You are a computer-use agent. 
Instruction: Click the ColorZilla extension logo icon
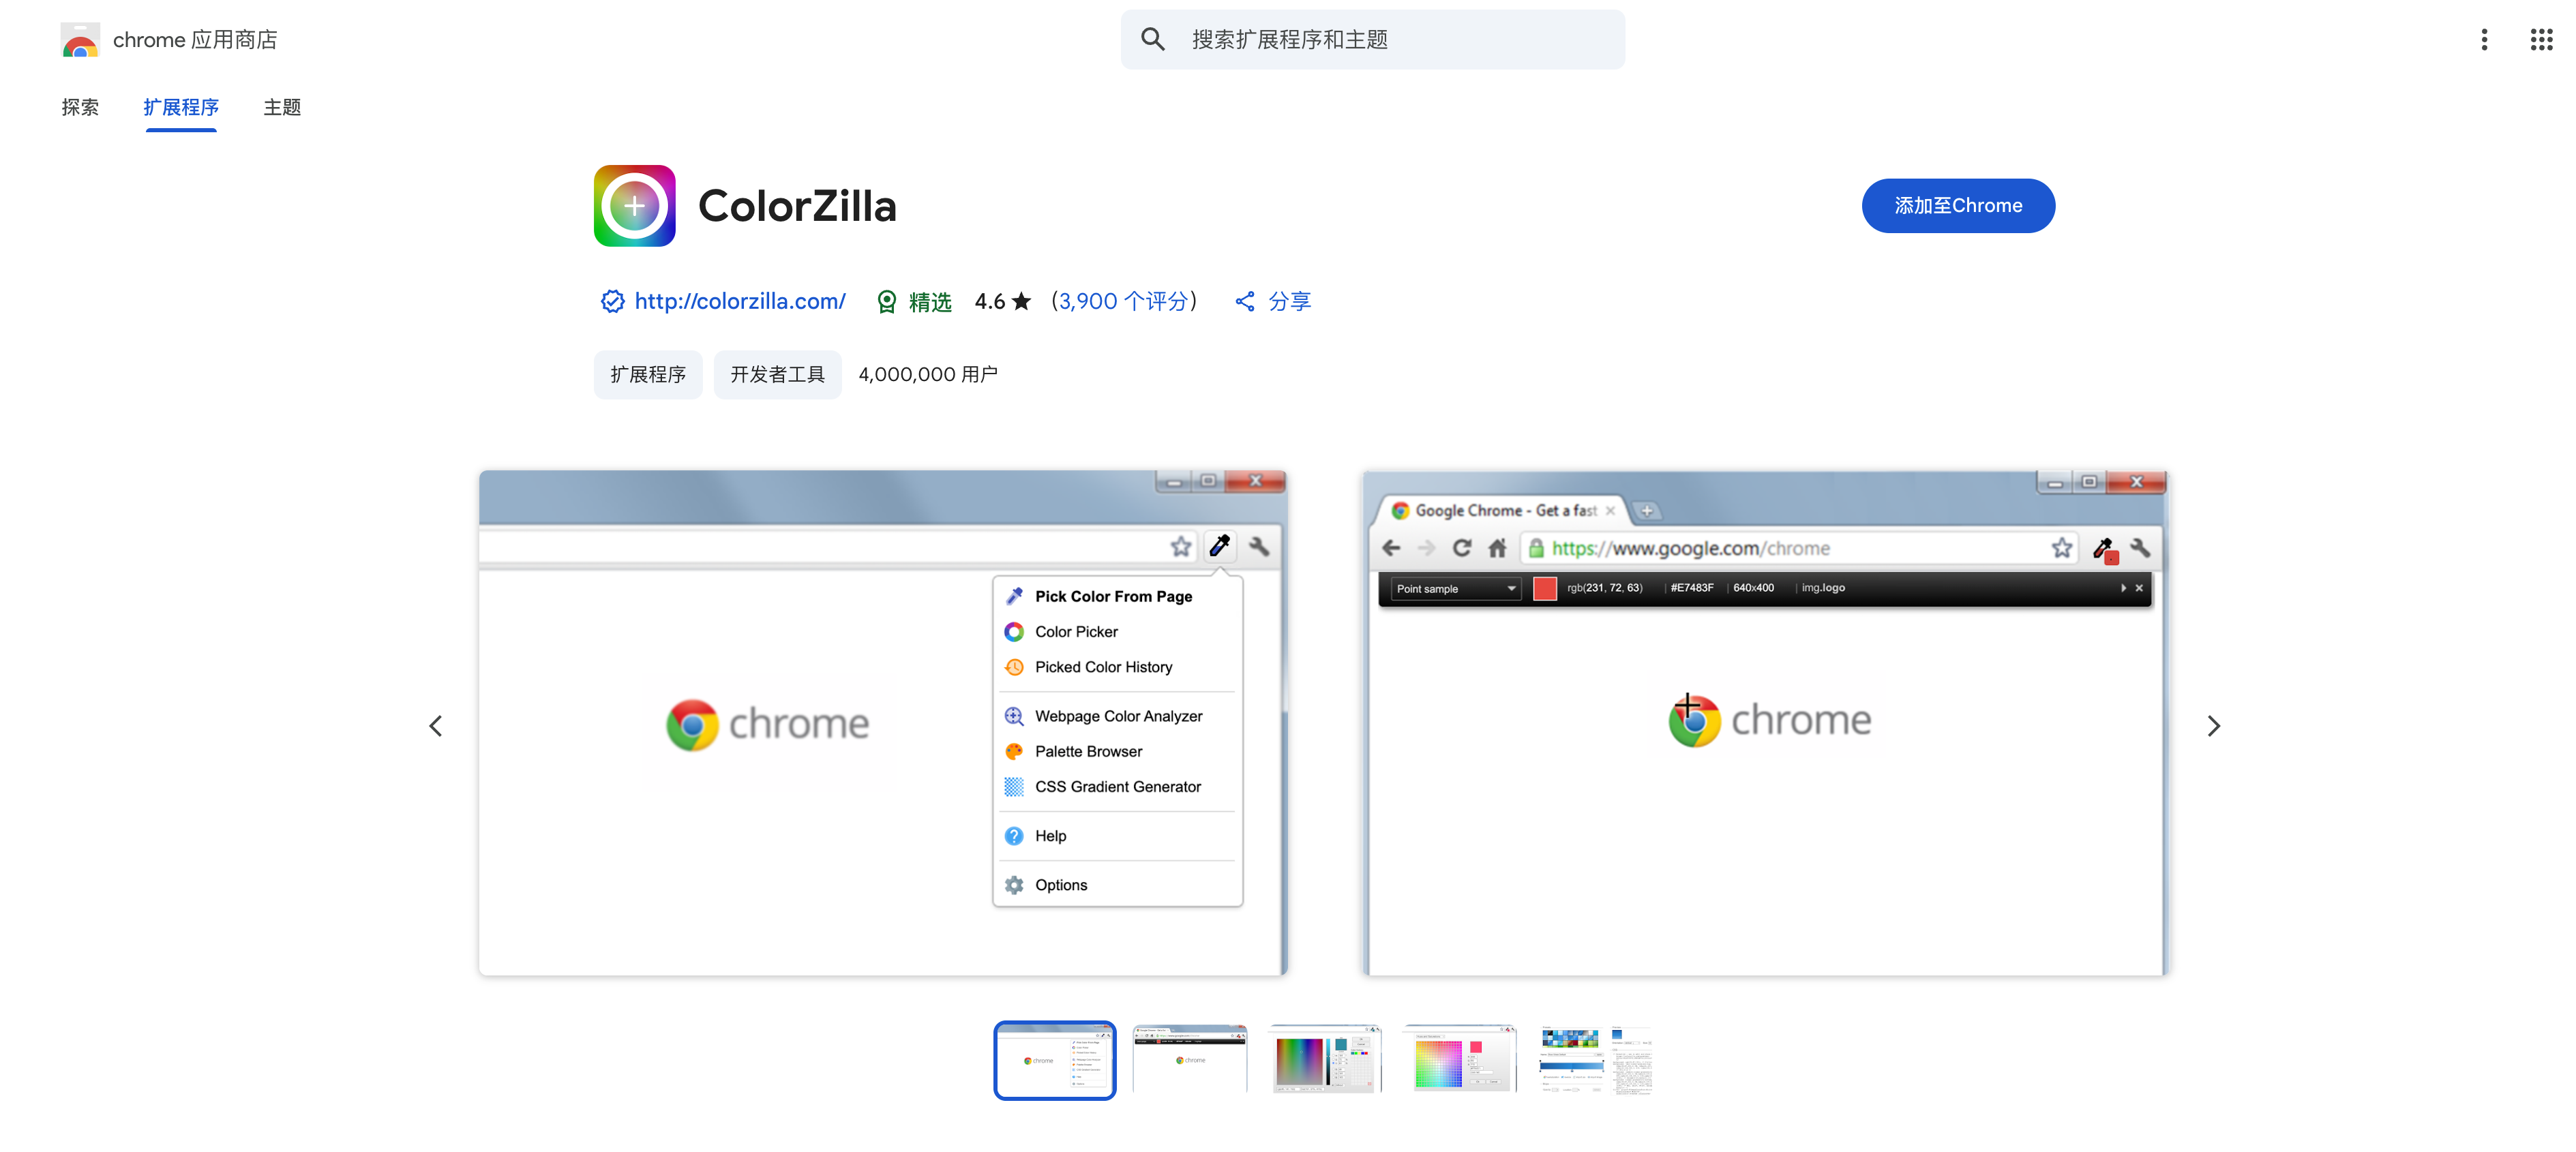tap(634, 206)
